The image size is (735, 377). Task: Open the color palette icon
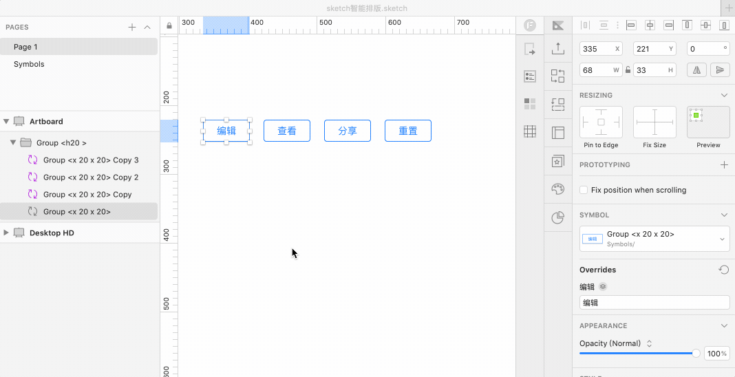[x=558, y=189]
